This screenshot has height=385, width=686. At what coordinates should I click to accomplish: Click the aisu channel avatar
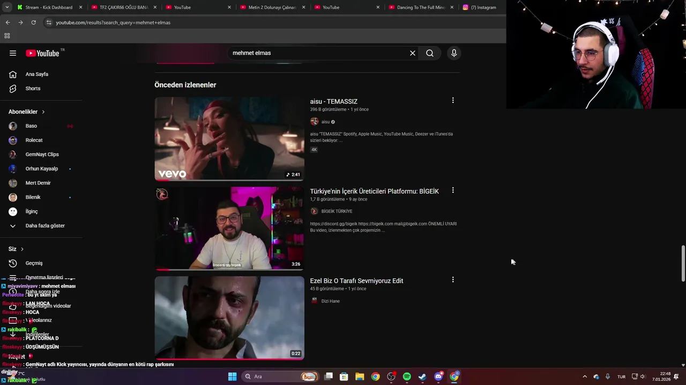coord(314,121)
